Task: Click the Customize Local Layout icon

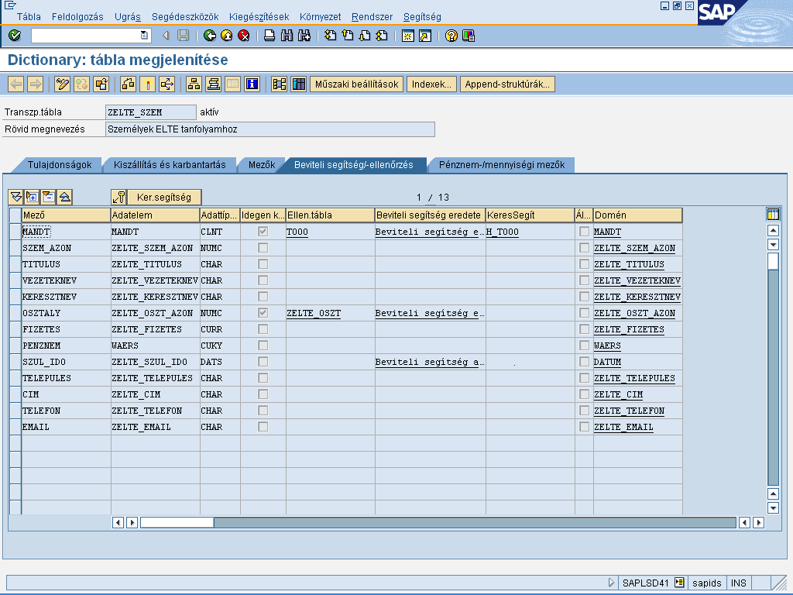Action: pyautogui.click(x=469, y=36)
